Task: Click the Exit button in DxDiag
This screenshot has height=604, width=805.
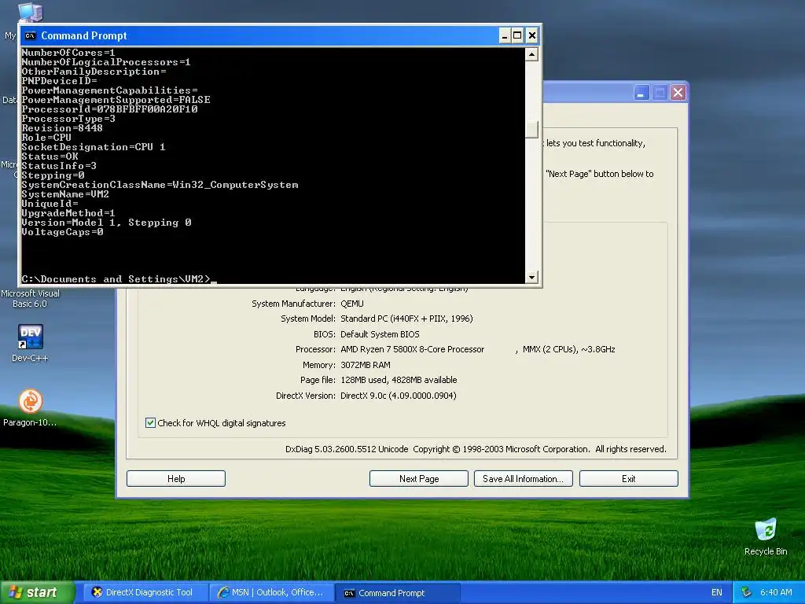Action: 628,479
